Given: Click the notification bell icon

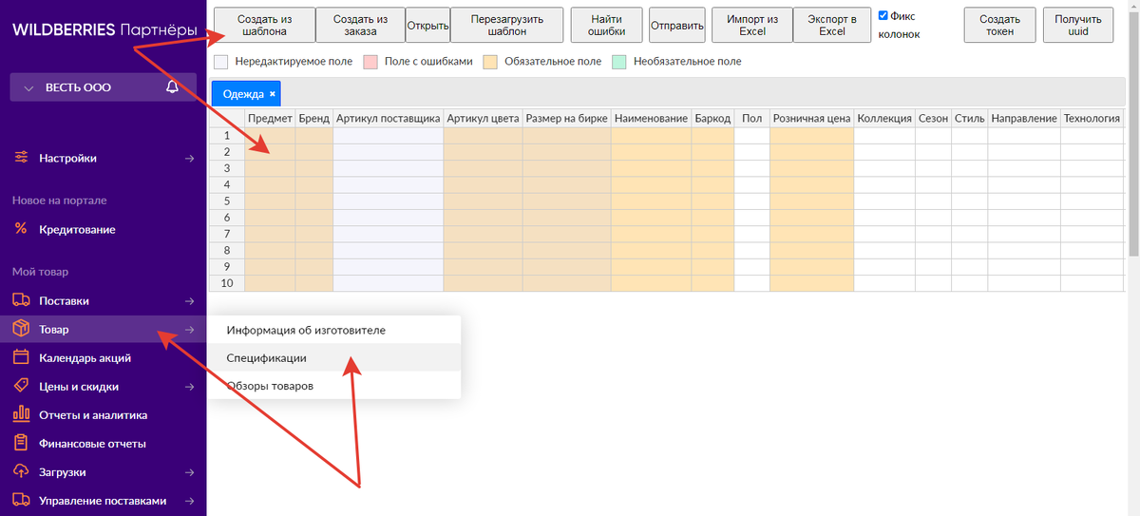Looking at the screenshot, I should tap(172, 86).
